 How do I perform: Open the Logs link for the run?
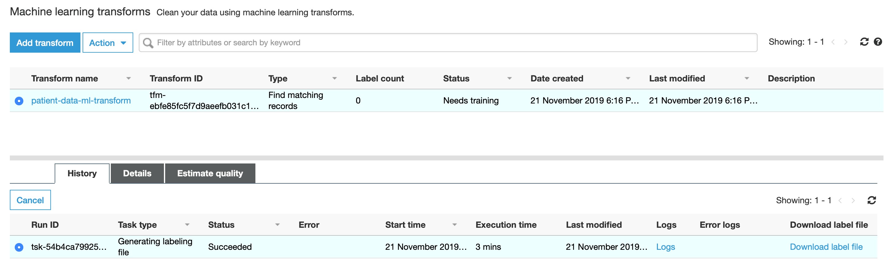pyautogui.click(x=666, y=247)
